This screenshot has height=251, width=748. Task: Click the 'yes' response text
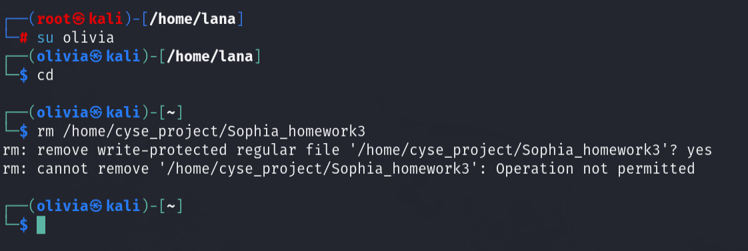699,150
